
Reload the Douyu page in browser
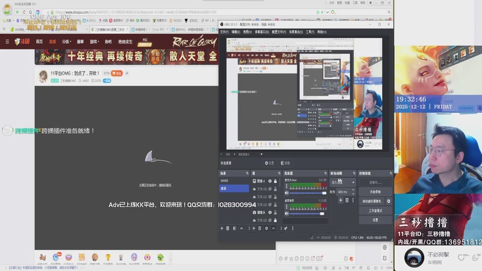pyautogui.click(x=24, y=12)
